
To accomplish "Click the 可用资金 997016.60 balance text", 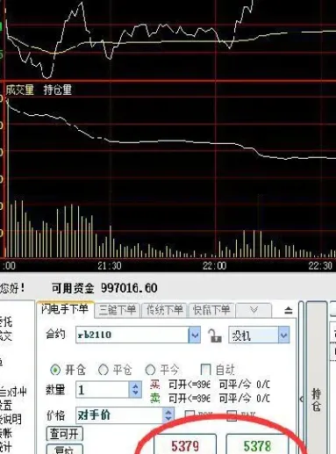I will click(x=104, y=288).
